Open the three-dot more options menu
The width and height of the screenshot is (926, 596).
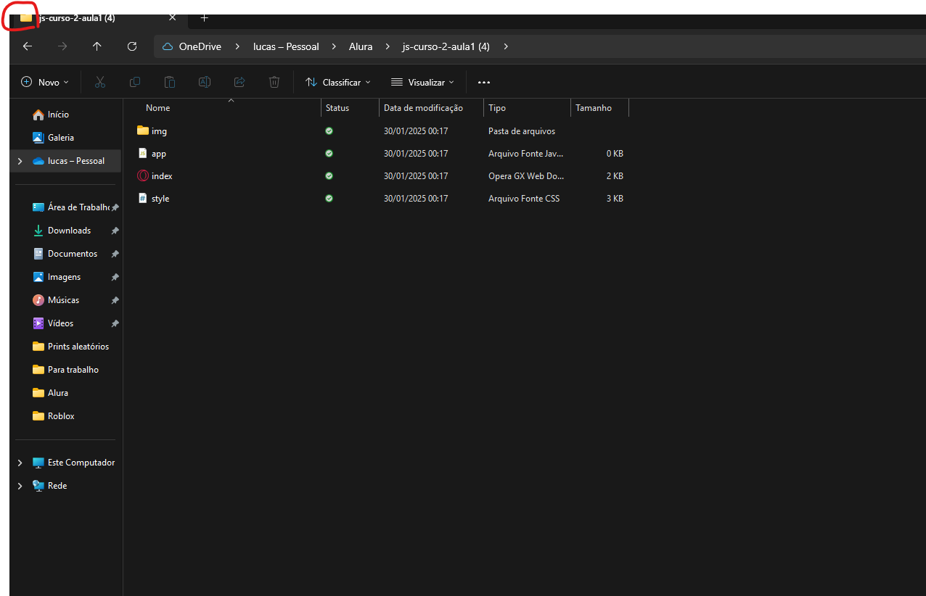click(484, 82)
